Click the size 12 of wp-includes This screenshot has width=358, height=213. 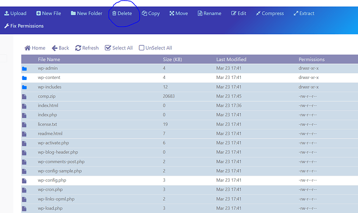coord(166,87)
